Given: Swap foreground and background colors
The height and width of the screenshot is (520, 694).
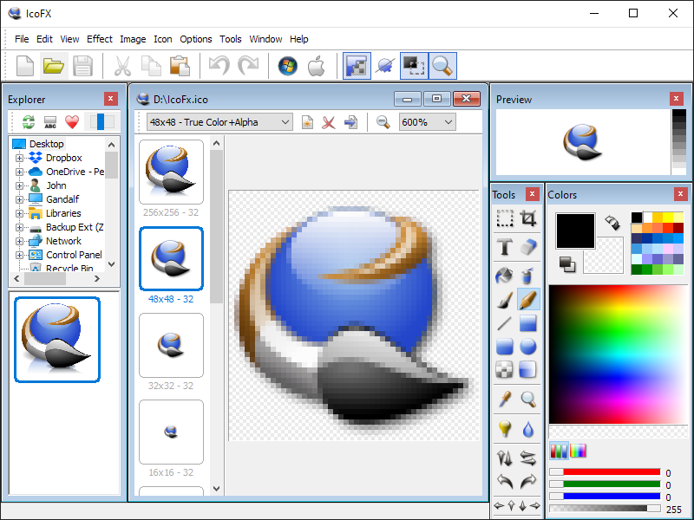Looking at the screenshot, I should click(x=612, y=223).
